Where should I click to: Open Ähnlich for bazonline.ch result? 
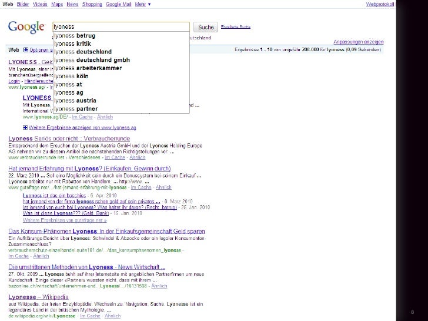[159, 286]
